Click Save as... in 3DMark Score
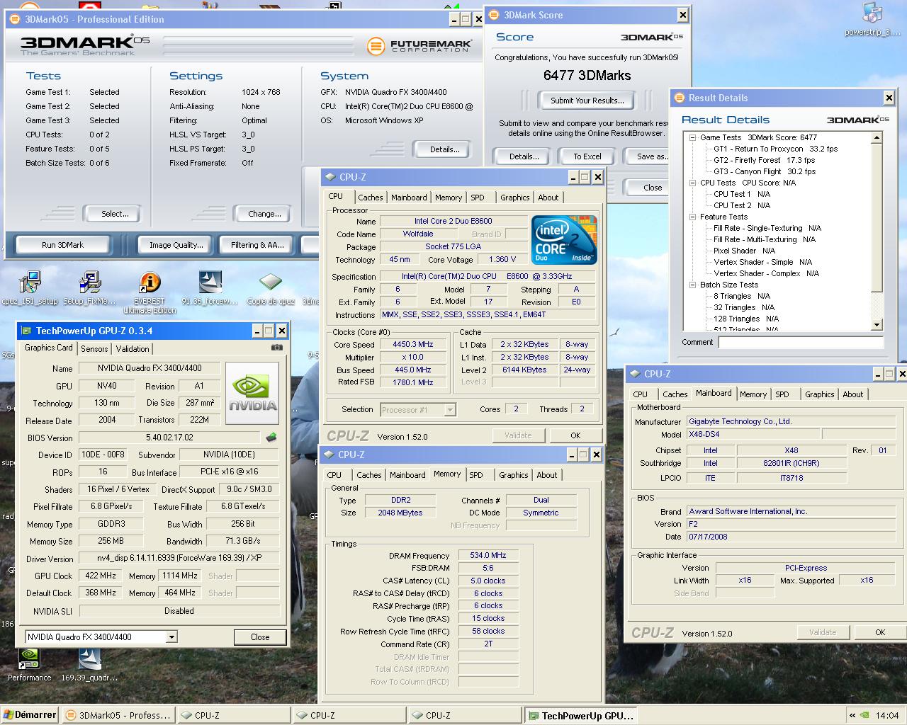Screen dimensions: 907x725 click(x=648, y=156)
